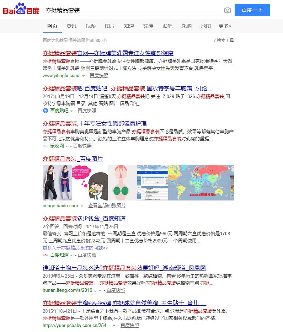Screen dimensions: 283x332
Task: Open 亦挺精品套装吧-百度贴吧 result title
Action: click(127, 88)
